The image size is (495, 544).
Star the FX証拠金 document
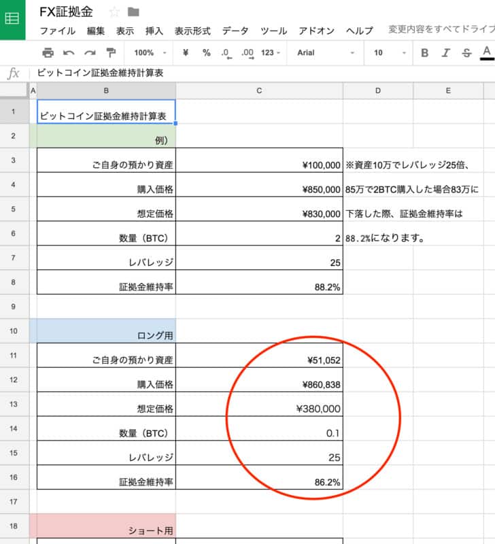click(114, 12)
